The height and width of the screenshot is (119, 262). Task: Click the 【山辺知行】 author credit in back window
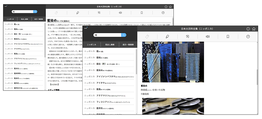point(54,84)
